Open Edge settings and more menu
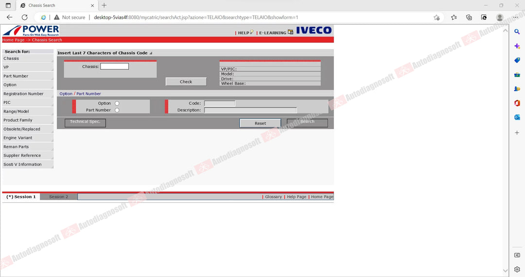The width and height of the screenshot is (525, 277). [515, 17]
